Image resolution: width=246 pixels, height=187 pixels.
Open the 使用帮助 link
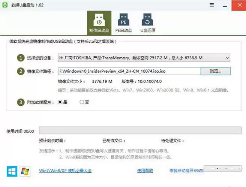(145, 171)
